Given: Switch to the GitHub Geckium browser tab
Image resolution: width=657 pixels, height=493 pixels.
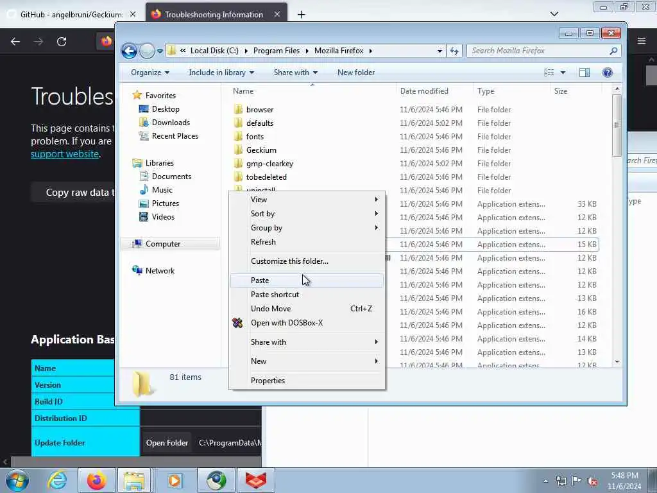Looking at the screenshot, I should point(71,14).
